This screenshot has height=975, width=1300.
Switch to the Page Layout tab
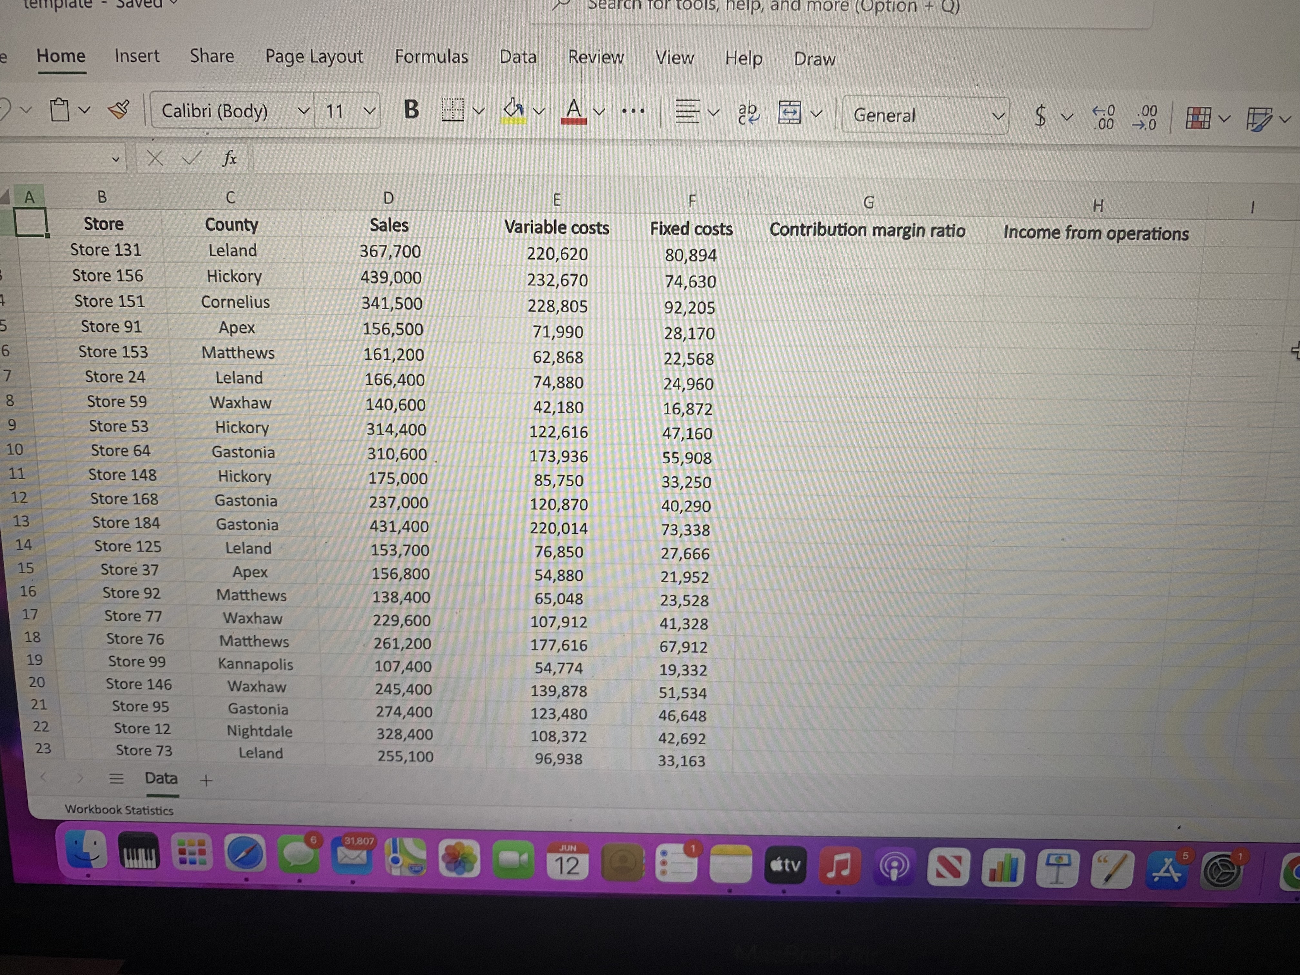[x=314, y=56]
